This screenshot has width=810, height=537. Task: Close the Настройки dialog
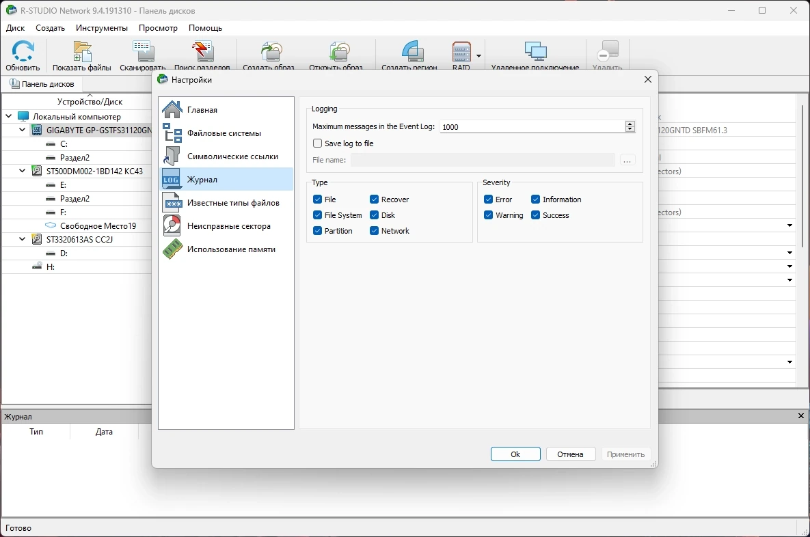coord(648,79)
